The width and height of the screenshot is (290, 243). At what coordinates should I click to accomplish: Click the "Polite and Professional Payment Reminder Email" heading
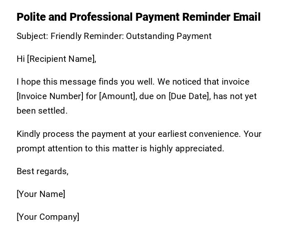point(138,17)
